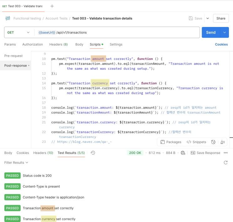Select the Post-response script section

click(15, 66)
